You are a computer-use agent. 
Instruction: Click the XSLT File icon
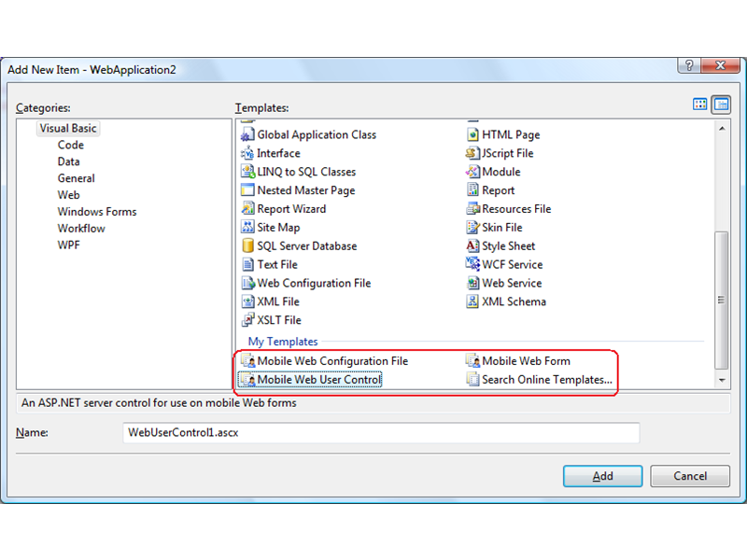click(x=247, y=320)
